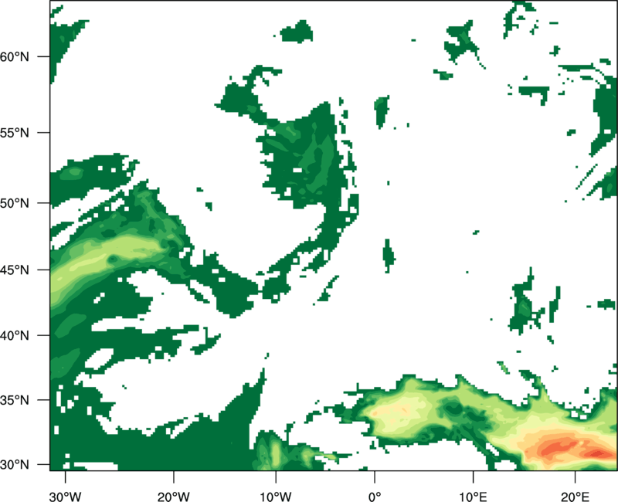Click the 30°N latitude label
This screenshot has height=502, width=618.
tap(15, 465)
